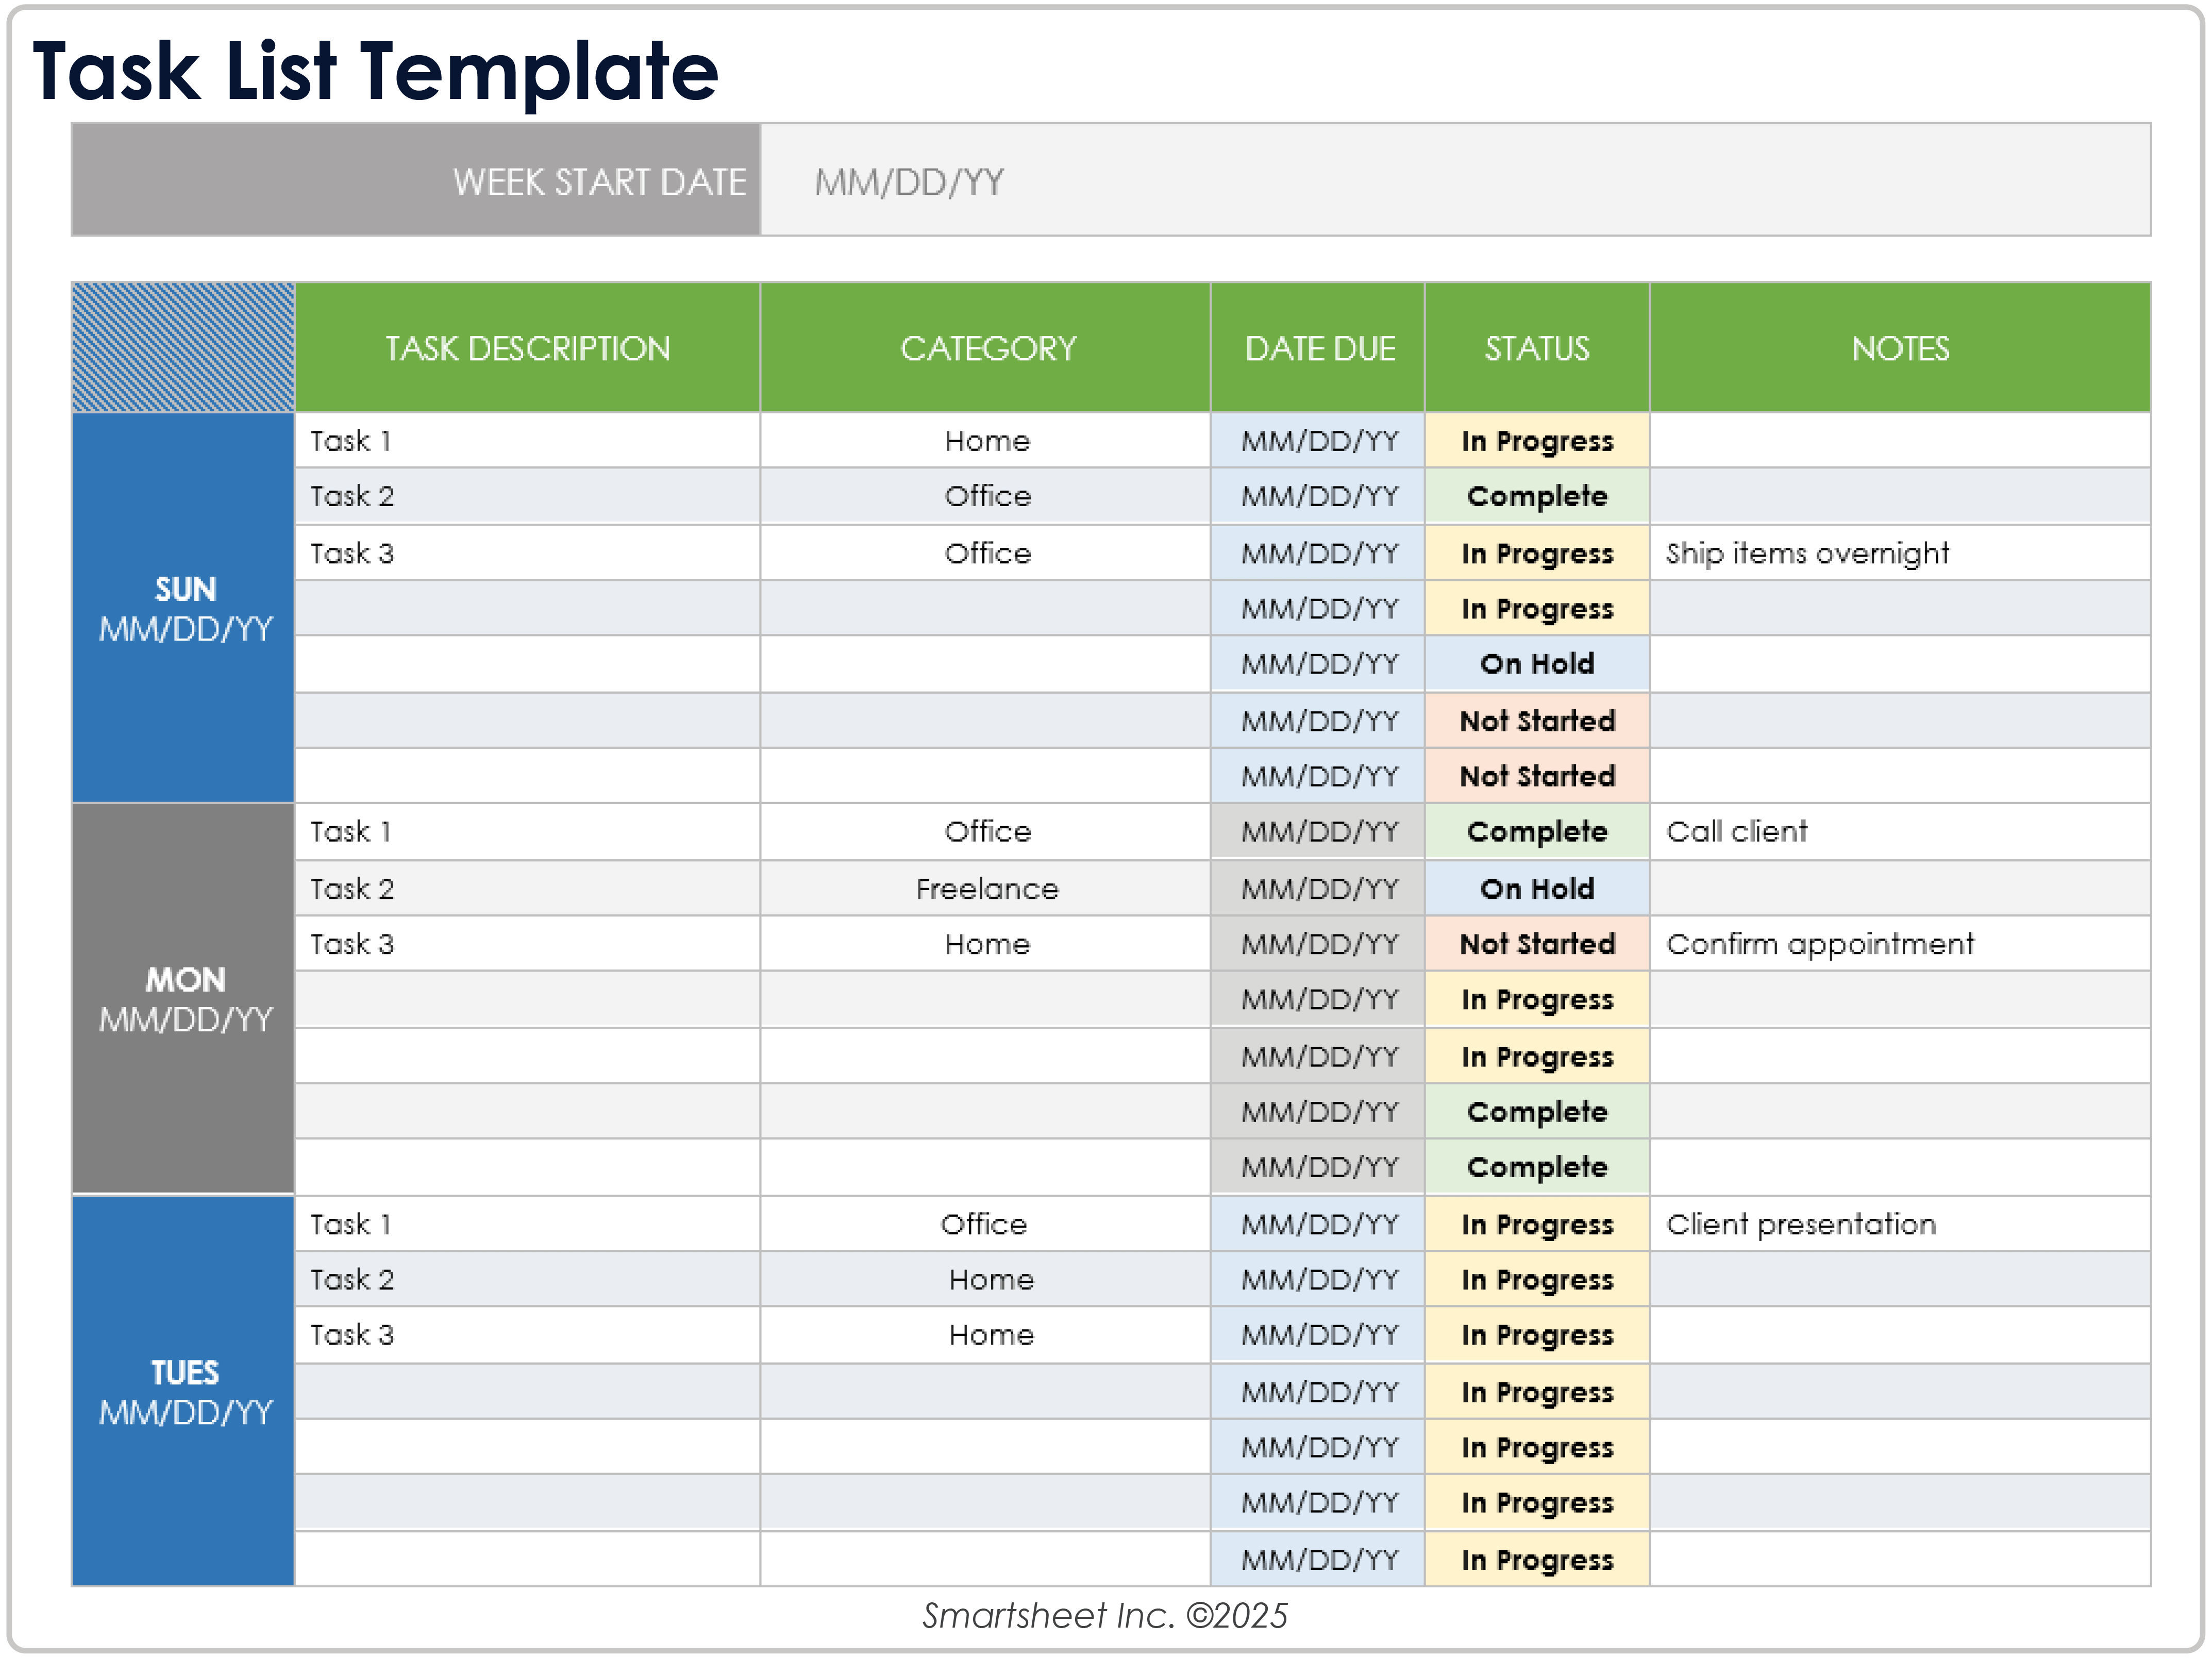Select the Confirm appointment note cell
The height and width of the screenshot is (1658, 2212).
1819,943
